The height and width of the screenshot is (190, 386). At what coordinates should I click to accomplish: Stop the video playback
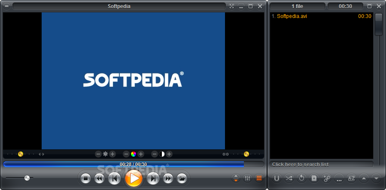86,178
